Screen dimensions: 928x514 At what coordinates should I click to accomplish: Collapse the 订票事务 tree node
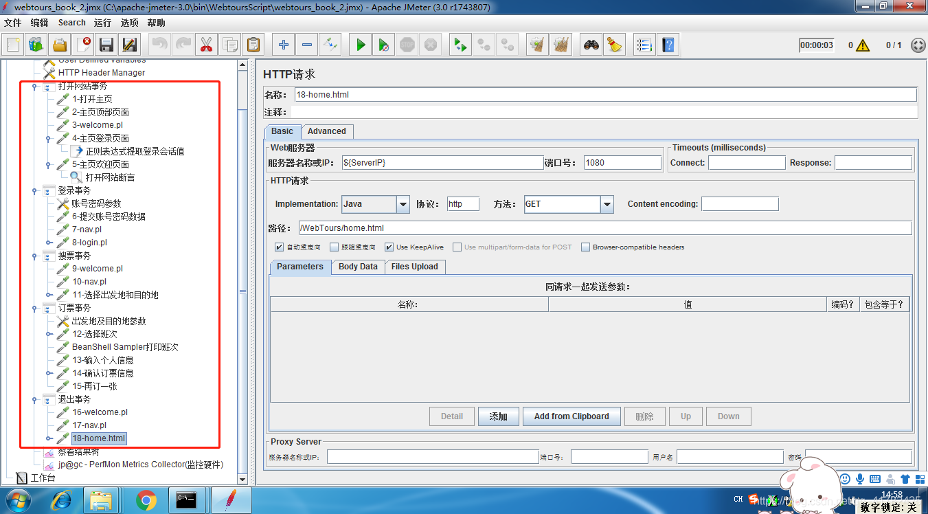click(34, 309)
